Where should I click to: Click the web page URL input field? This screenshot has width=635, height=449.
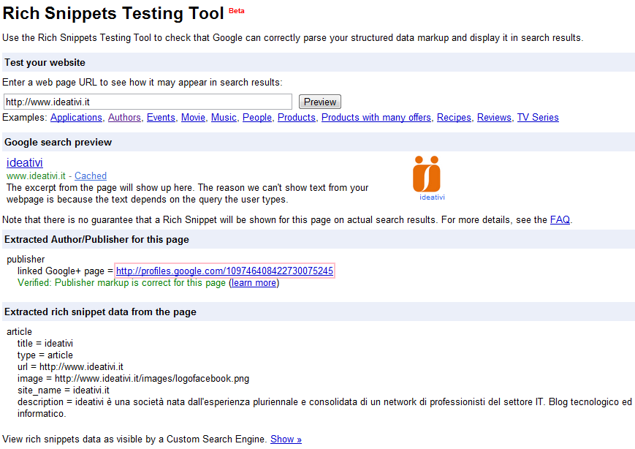pyautogui.click(x=148, y=102)
